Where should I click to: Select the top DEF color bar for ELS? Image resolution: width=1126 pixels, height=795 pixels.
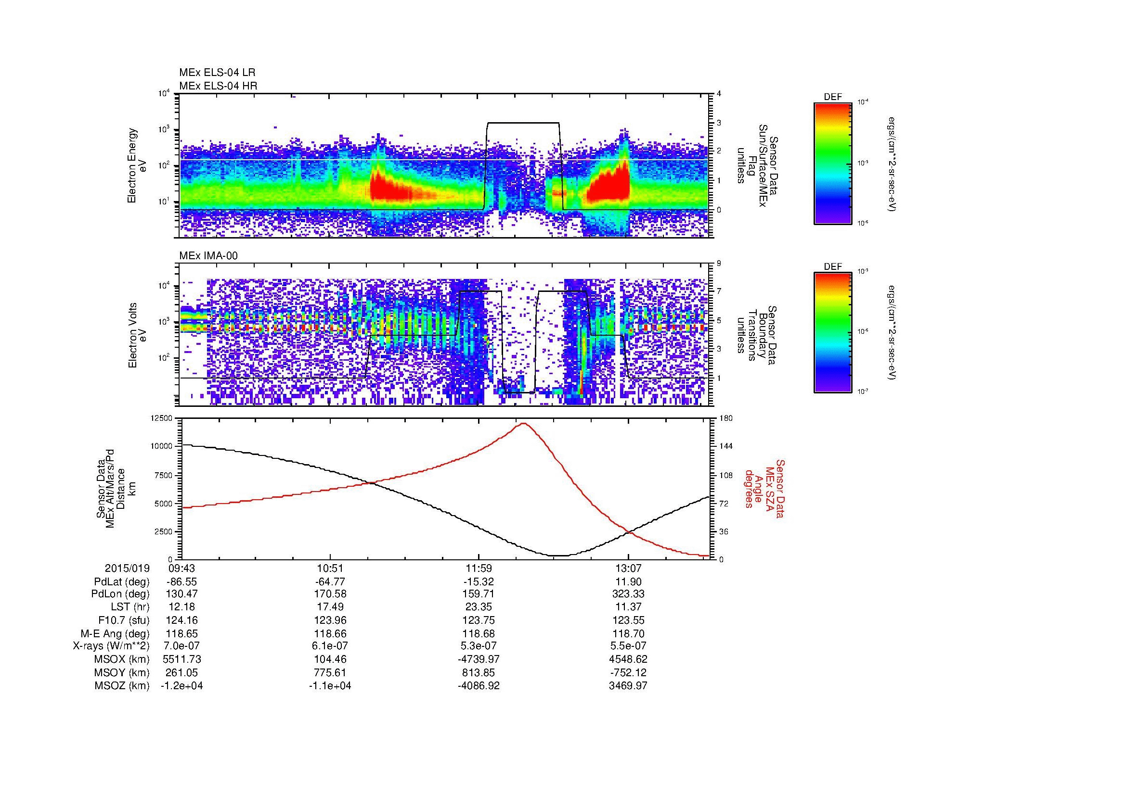[x=833, y=163]
